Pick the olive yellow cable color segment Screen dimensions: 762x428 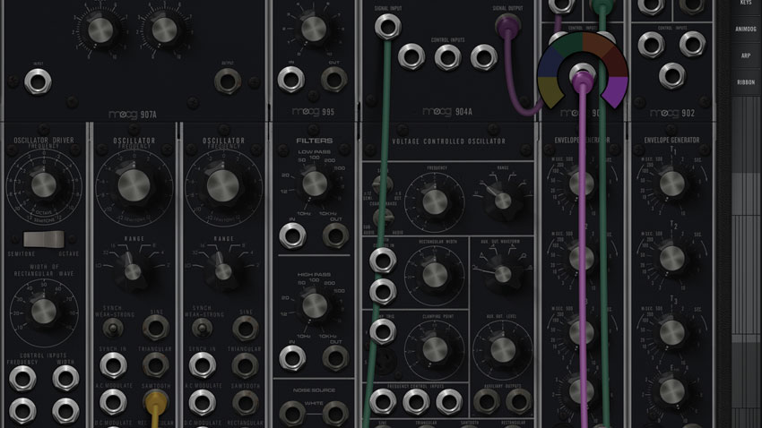coord(550,92)
